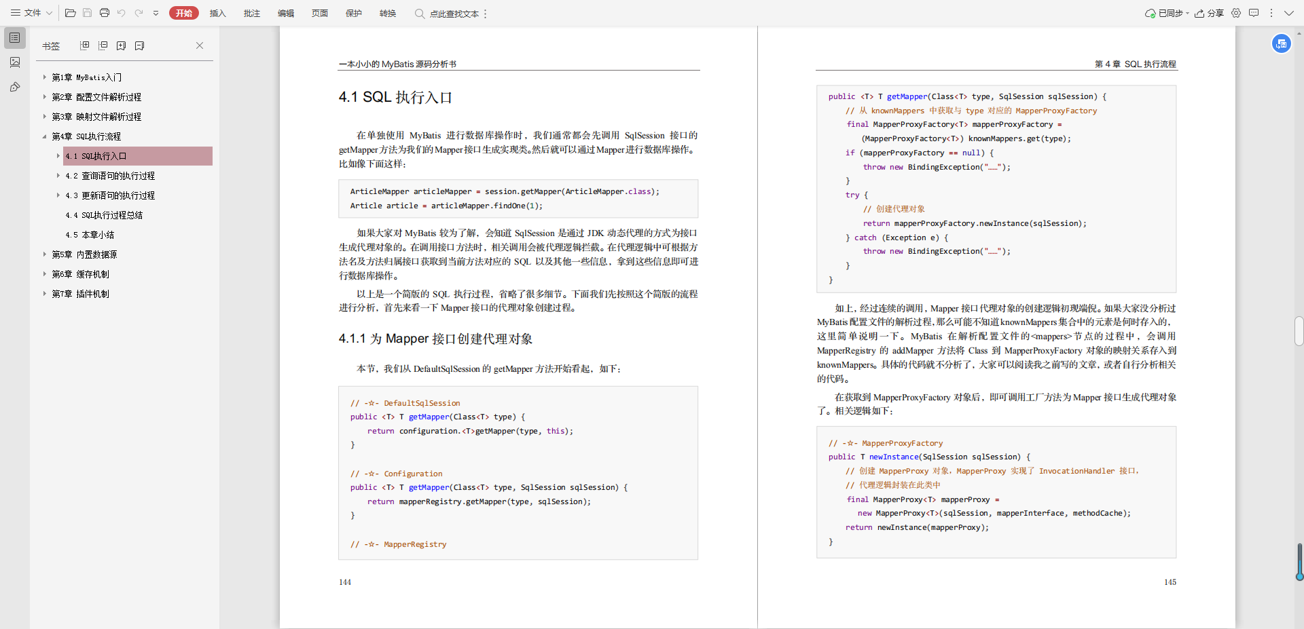Go to bookmark 4.2 查询语句的执行过程
The width and height of the screenshot is (1304, 629).
point(110,176)
